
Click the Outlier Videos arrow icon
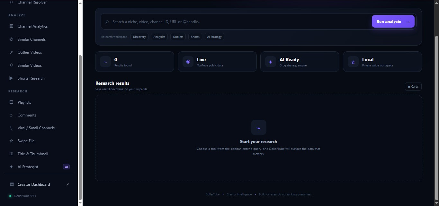click(x=11, y=52)
